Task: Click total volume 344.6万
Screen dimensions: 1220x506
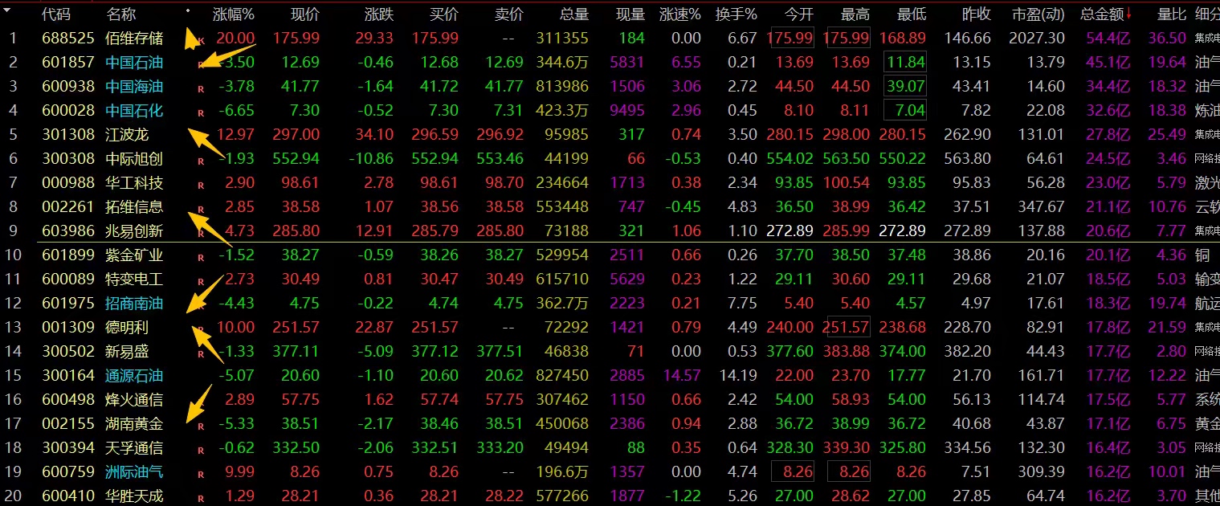Action: pos(562,63)
